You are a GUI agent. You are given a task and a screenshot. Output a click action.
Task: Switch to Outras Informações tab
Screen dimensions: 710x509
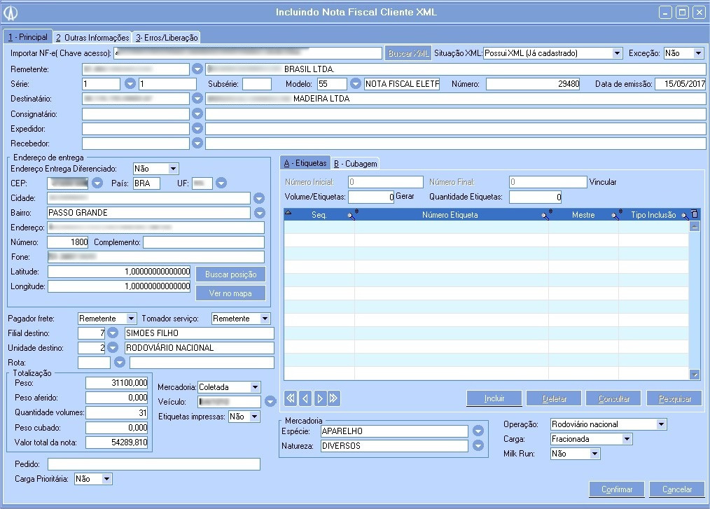click(x=92, y=38)
